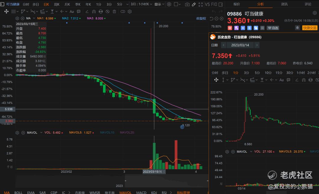The height and width of the screenshot is (194, 319).
Task: Open MA indicator selector dropdown
Action: pyautogui.click(x=34, y=18)
